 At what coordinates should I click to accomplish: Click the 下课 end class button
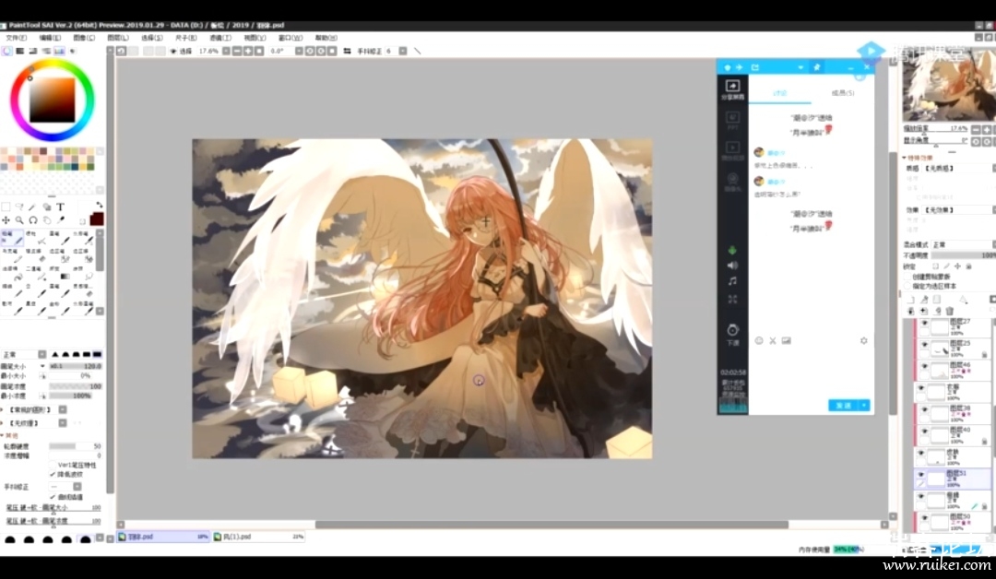click(x=732, y=335)
